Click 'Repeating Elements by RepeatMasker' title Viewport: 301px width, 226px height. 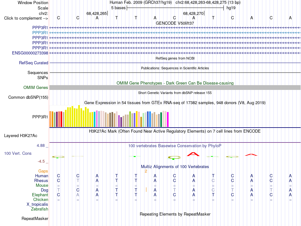click(175, 214)
